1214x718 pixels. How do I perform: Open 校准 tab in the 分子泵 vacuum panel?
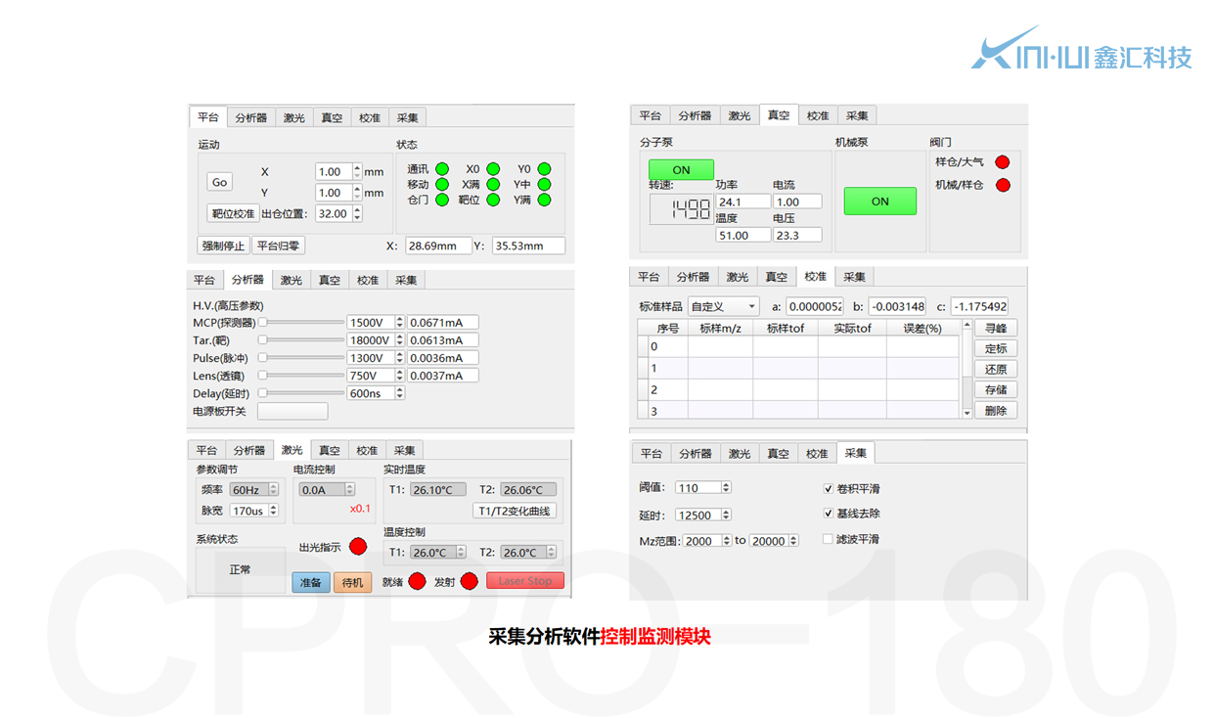818,115
